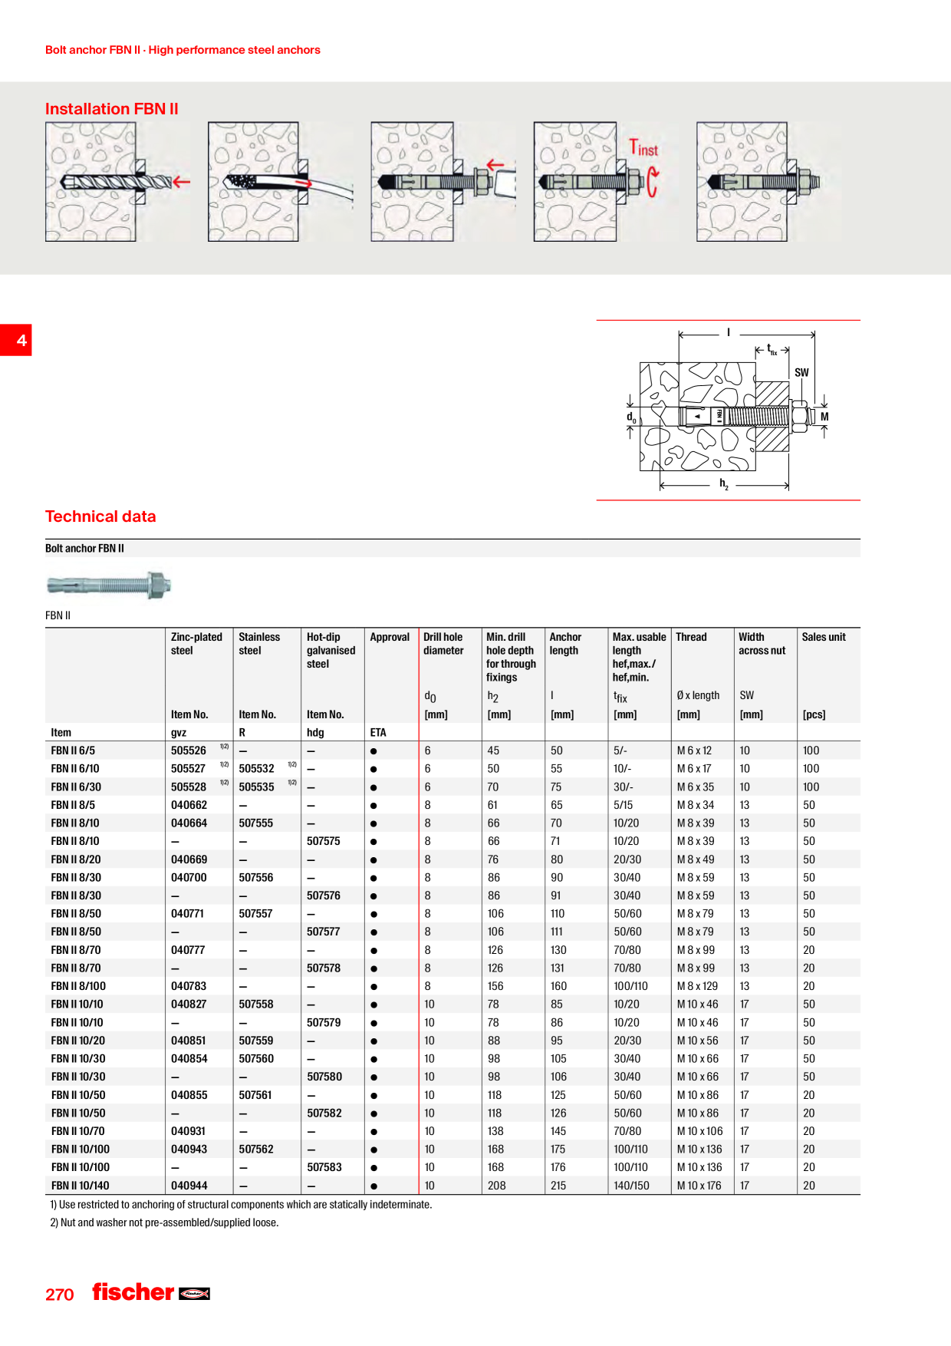This screenshot has width=951, height=1346.
Task: Click the hole cleaning step installation image
Action: tap(281, 182)
